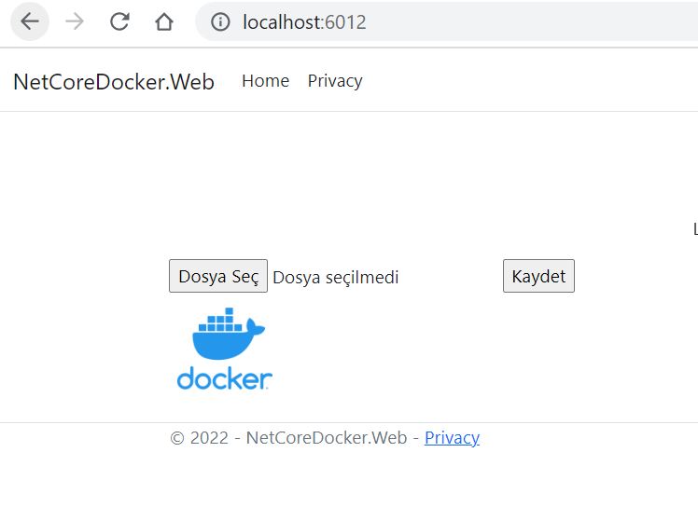View site information icon beside localhost

click(220, 22)
